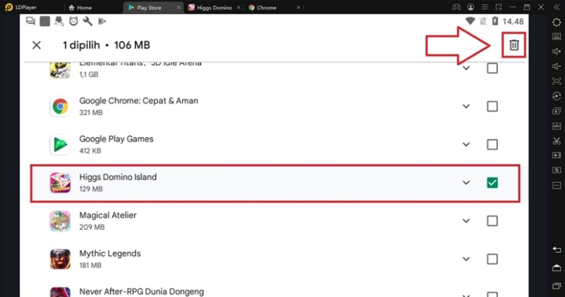This screenshot has height=297, width=565.
Task: Close the Chrome tab
Action: pyautogui.click(x=298, y=7)
